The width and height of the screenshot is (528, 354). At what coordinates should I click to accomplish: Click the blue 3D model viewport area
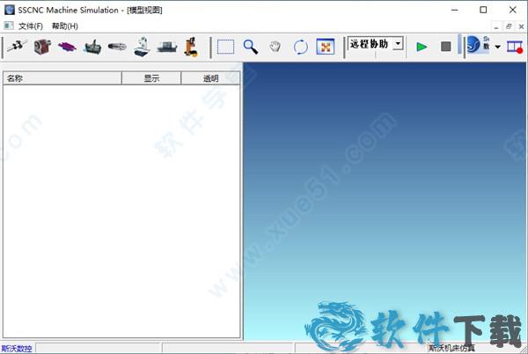(x=385, y=203)
